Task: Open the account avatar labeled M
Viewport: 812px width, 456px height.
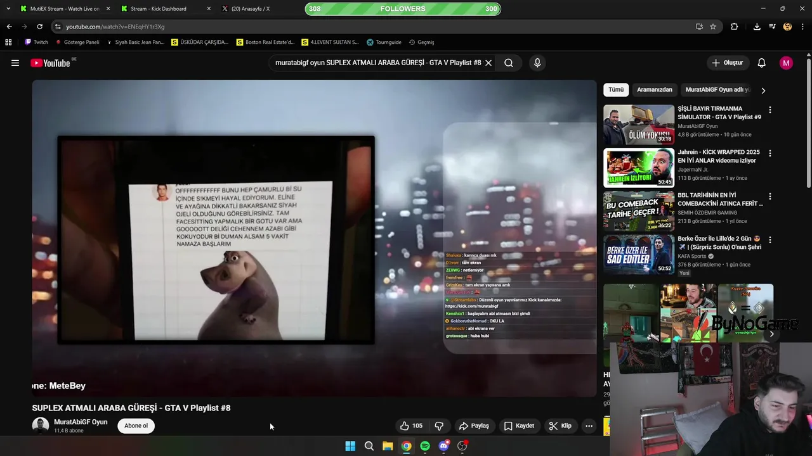Action: coord(786,63)
